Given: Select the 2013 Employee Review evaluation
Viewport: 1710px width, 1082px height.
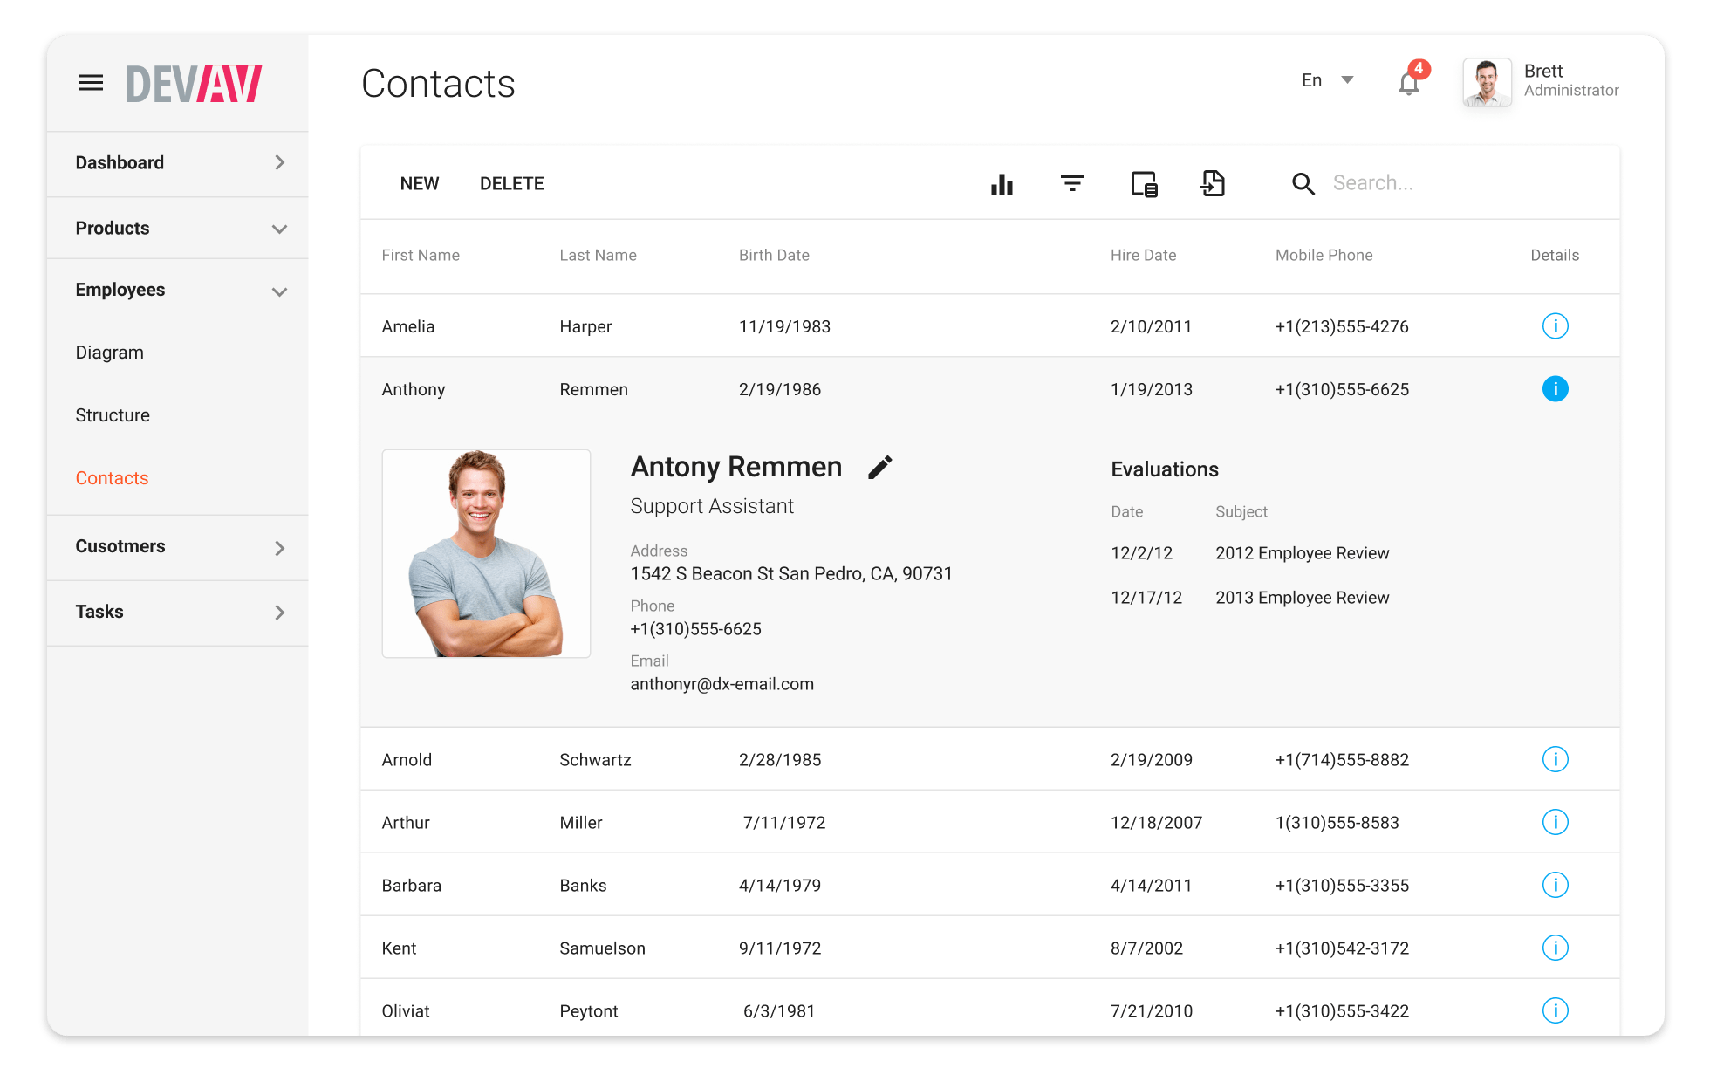Looking at the screenshot, I should tap(1302, 598).
